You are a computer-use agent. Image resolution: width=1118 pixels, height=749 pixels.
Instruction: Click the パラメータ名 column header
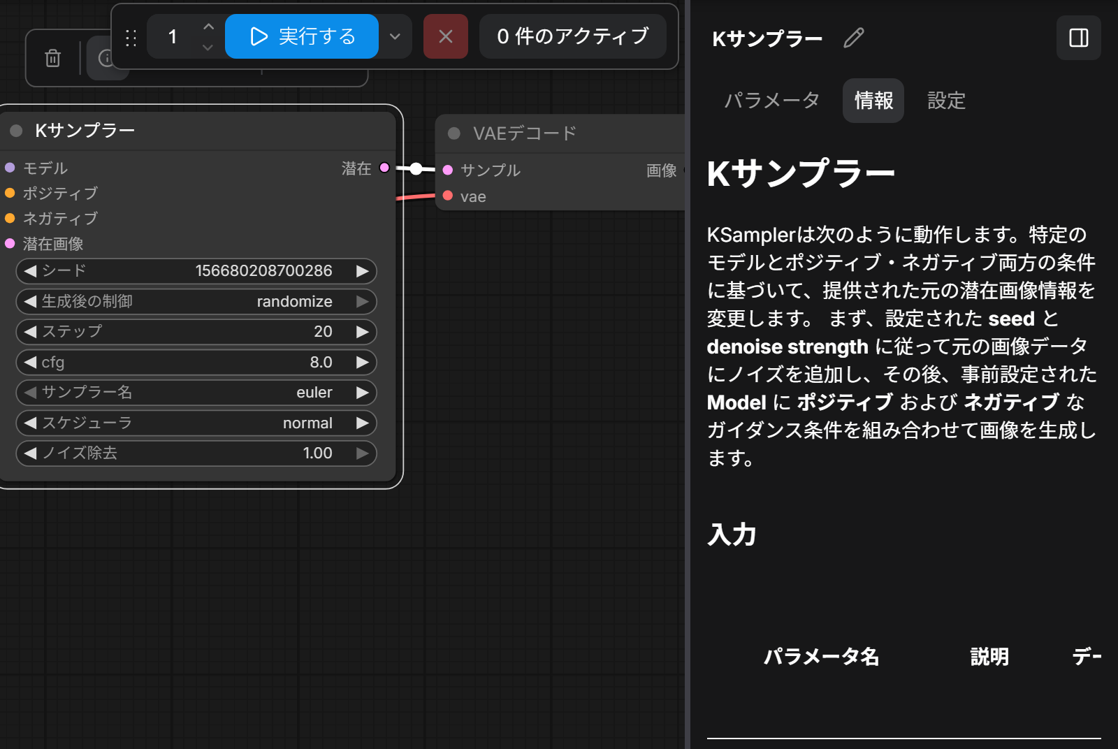pyautogui.click(x=822, y=657)
